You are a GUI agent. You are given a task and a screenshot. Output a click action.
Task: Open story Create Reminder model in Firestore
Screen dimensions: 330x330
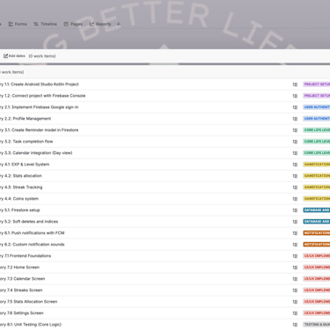pos(40,130)
